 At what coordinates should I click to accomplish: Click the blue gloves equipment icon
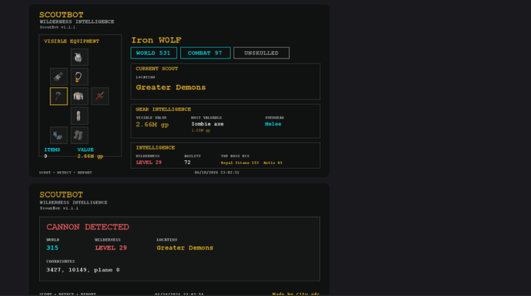coord(58,136)
